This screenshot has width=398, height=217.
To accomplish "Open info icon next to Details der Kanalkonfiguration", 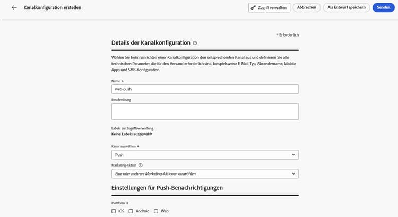I will click(195, 43).
